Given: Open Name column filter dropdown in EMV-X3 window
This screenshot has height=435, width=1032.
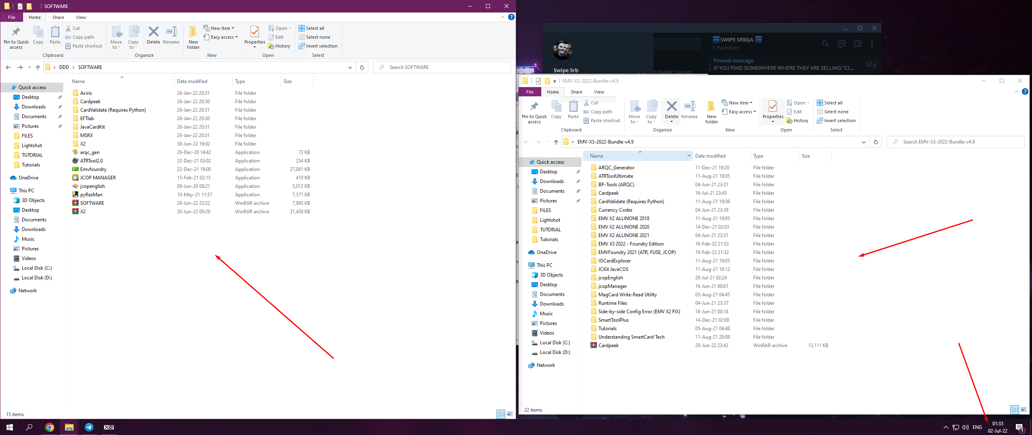Looking at the screenshot, I should tap(689, 156).
